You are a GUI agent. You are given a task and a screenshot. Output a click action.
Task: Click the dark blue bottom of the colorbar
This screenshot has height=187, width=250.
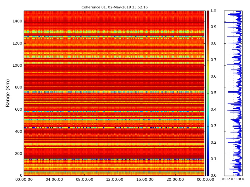[x=208, y=173]
